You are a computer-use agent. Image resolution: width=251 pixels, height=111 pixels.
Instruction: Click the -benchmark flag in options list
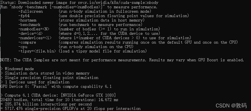(x=29, y=25)
